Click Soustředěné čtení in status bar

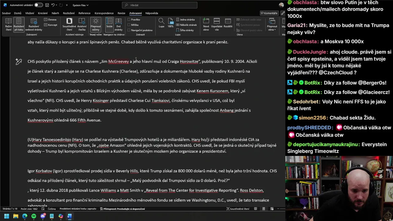pos(238,209)
